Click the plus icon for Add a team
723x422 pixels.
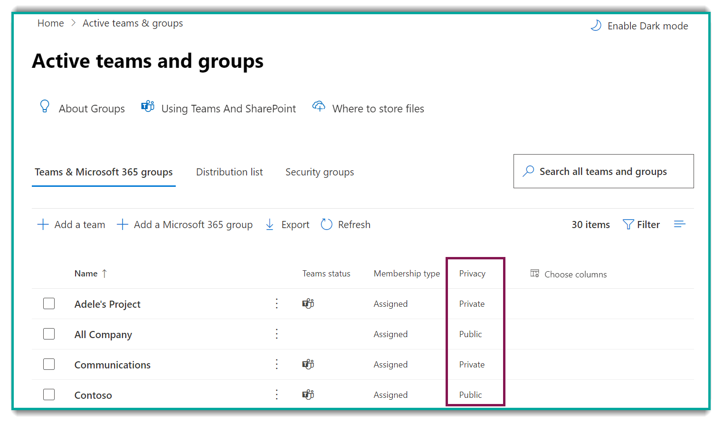point(43,224)
